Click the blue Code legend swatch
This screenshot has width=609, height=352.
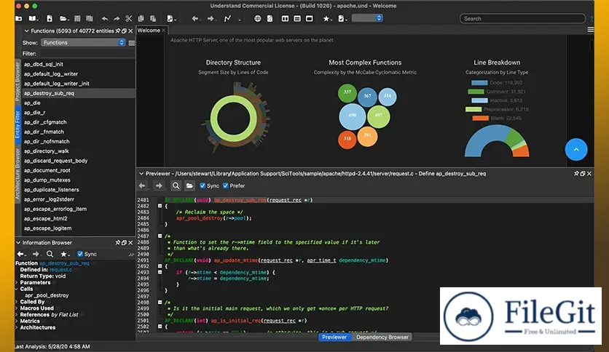click(479, 83)
